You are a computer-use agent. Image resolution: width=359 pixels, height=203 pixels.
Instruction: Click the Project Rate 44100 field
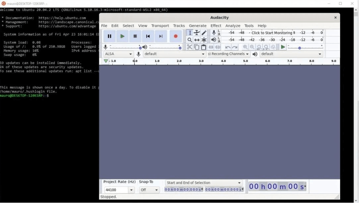116,190
